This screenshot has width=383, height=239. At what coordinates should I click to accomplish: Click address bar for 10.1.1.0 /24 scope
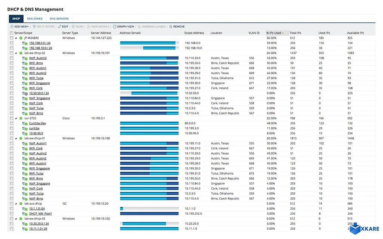tap(150, 209)
